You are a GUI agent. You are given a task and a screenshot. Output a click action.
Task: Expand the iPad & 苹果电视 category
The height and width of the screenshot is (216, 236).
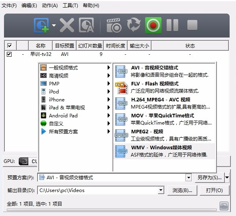[75, 107]
